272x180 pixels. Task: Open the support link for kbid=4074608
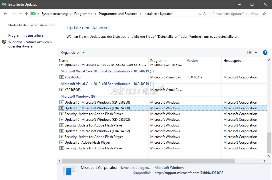(189, 173)
